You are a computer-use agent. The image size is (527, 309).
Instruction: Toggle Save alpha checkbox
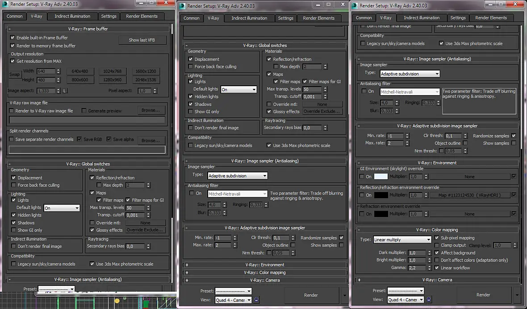tap(109, 139)
